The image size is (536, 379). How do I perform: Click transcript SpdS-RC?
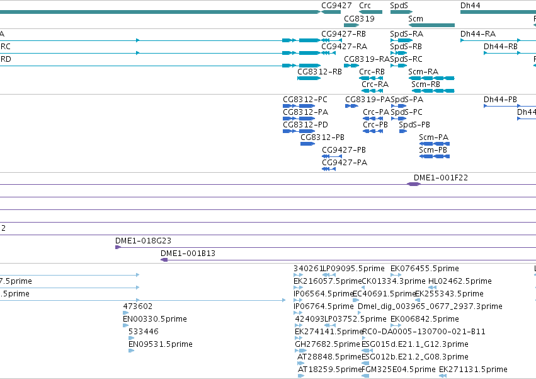point(406,59)
